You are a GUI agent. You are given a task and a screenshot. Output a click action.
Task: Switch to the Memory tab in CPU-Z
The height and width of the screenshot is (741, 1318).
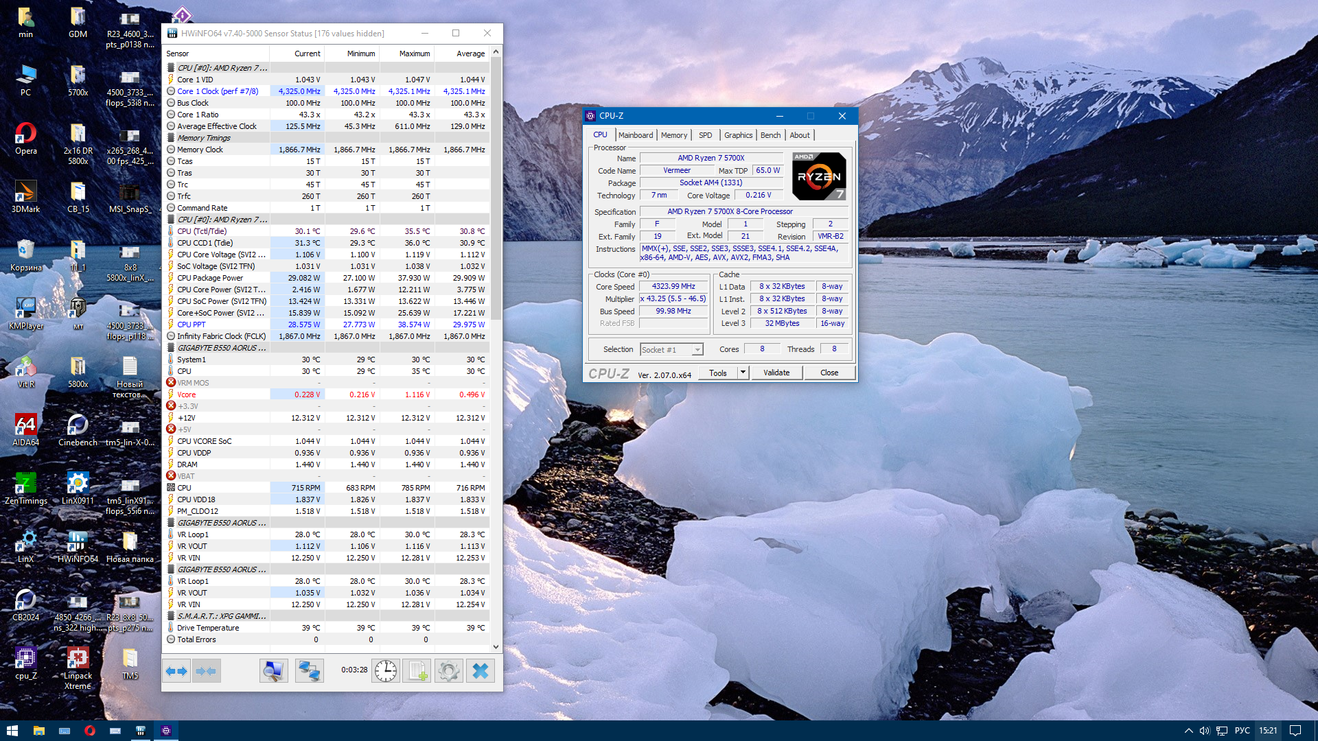click(673, 135)
